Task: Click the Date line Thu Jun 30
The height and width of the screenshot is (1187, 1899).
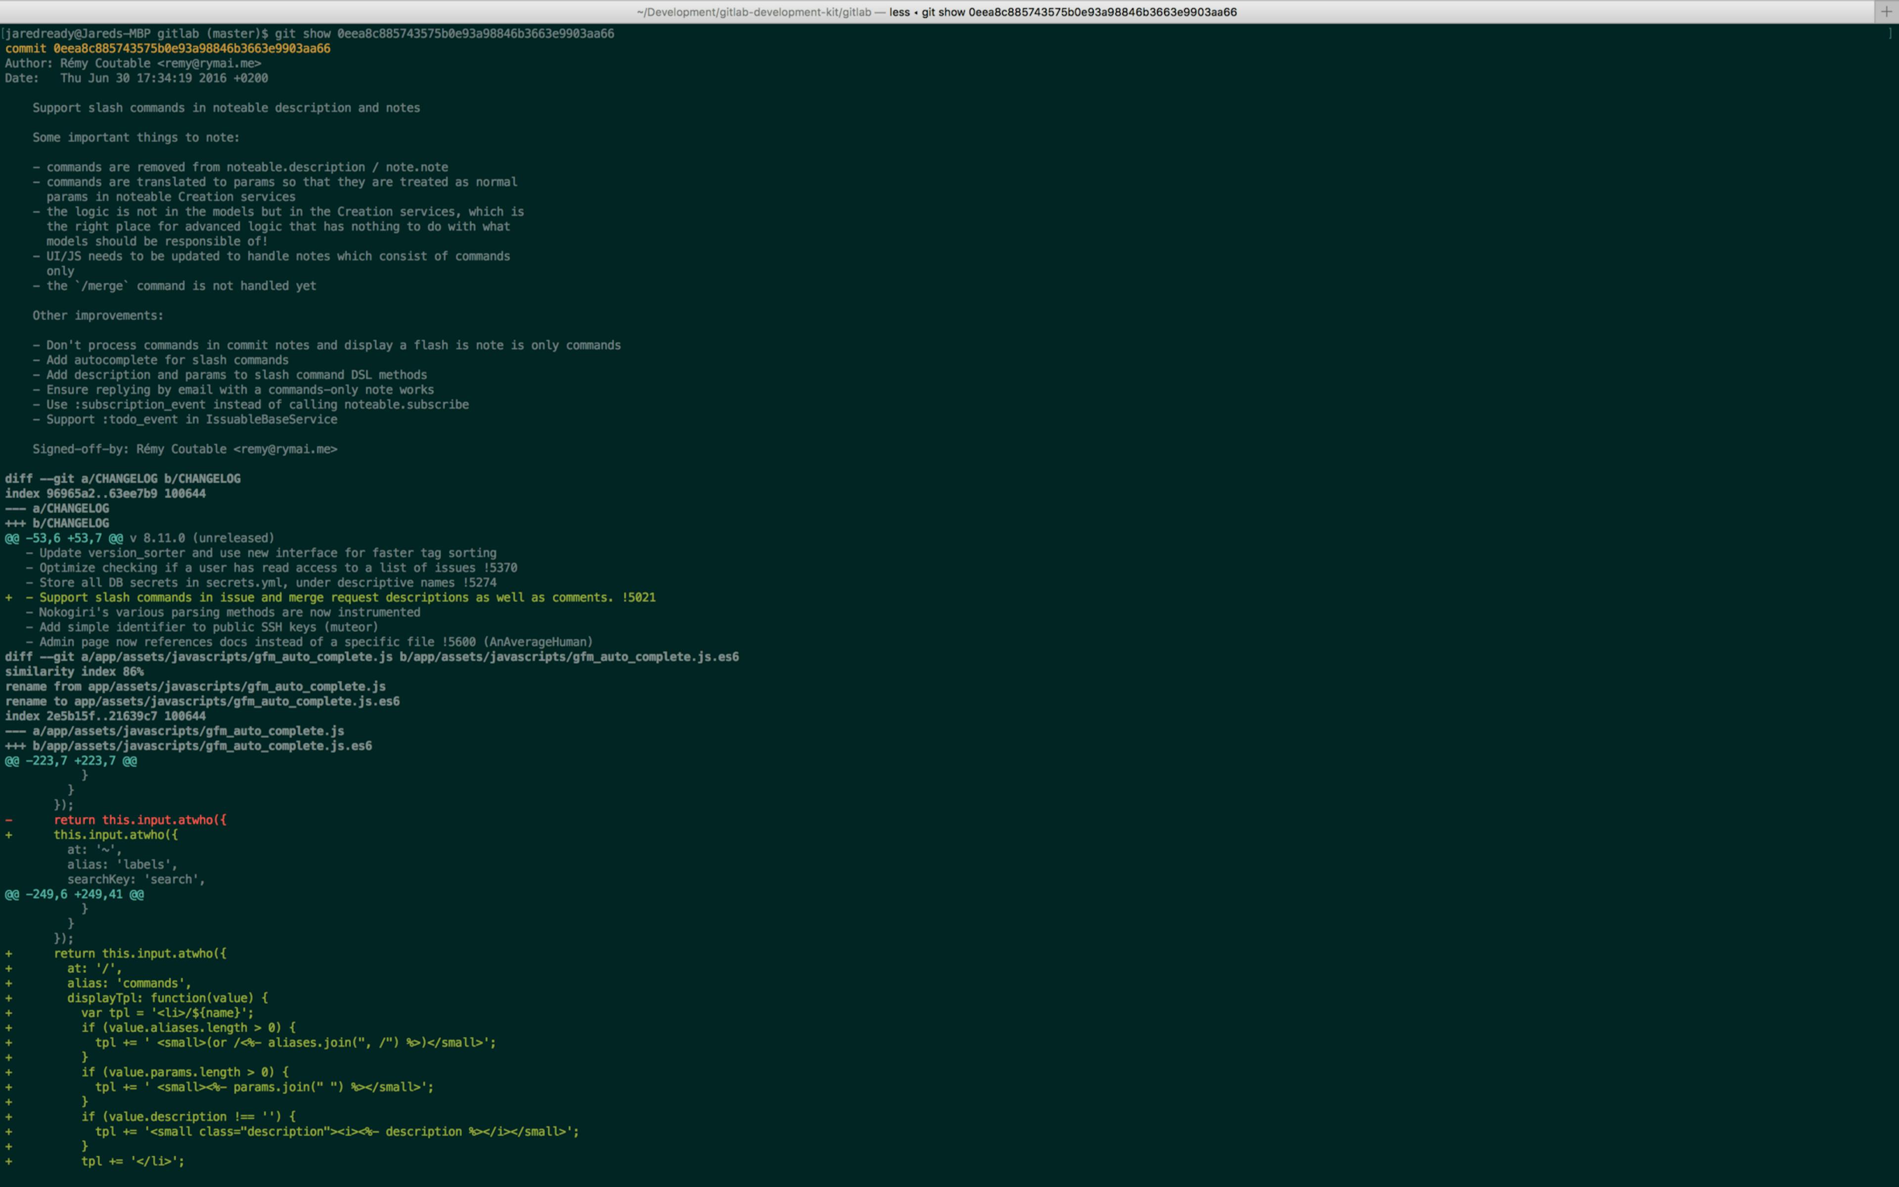Action: [136, 79]
